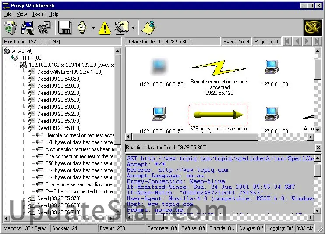Click the Sockets: 24 status text

(x=64, y=228)
